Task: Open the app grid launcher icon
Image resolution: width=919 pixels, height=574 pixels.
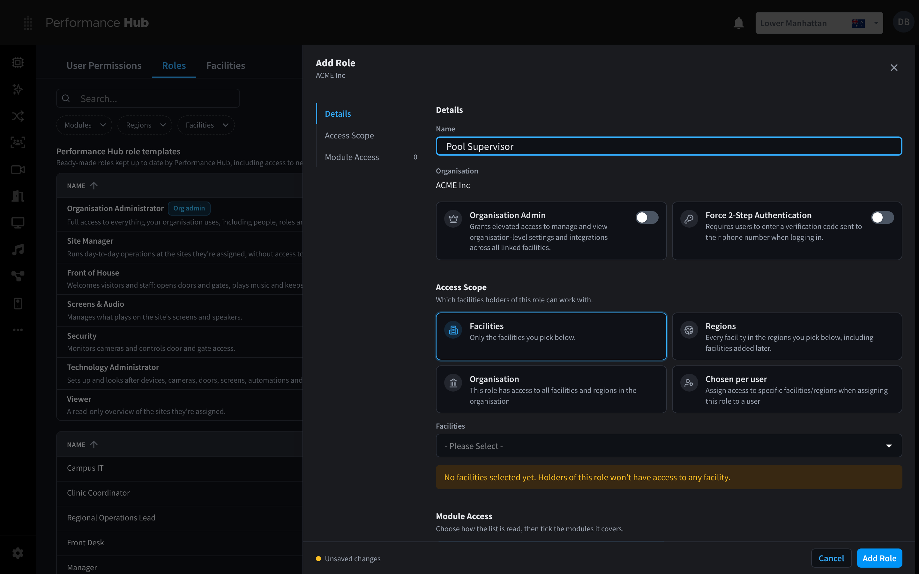Action: [28, 23]
